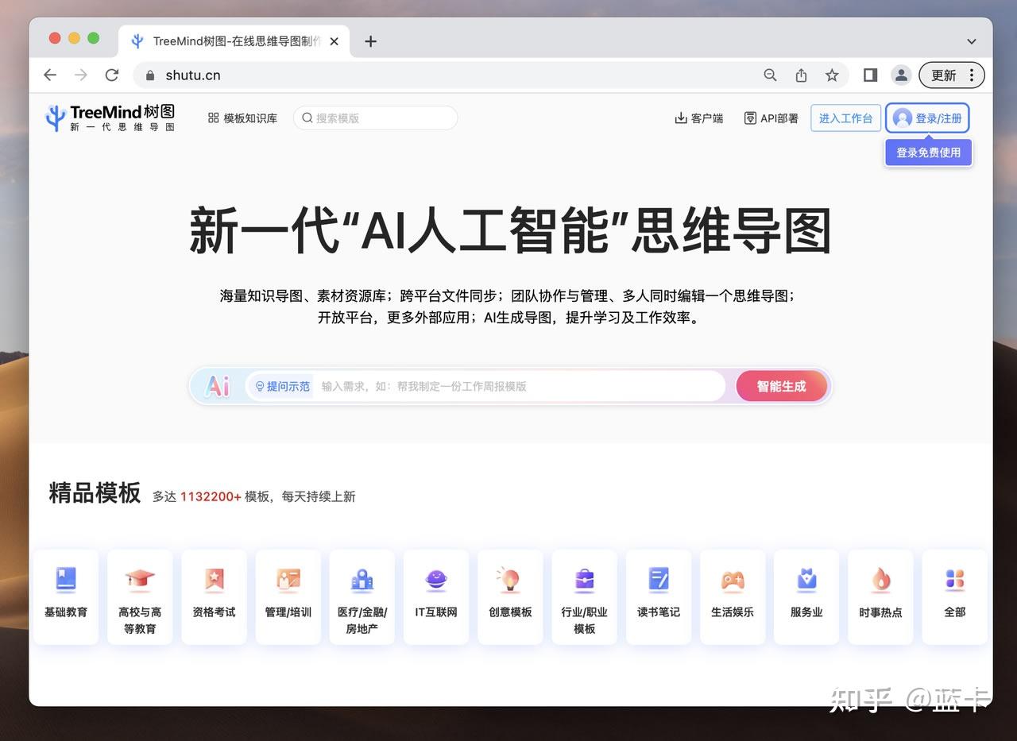This screenshot has width=1017, height=741.
Task: Open the 读书笔记 notes category
Action: pos(658,596)
